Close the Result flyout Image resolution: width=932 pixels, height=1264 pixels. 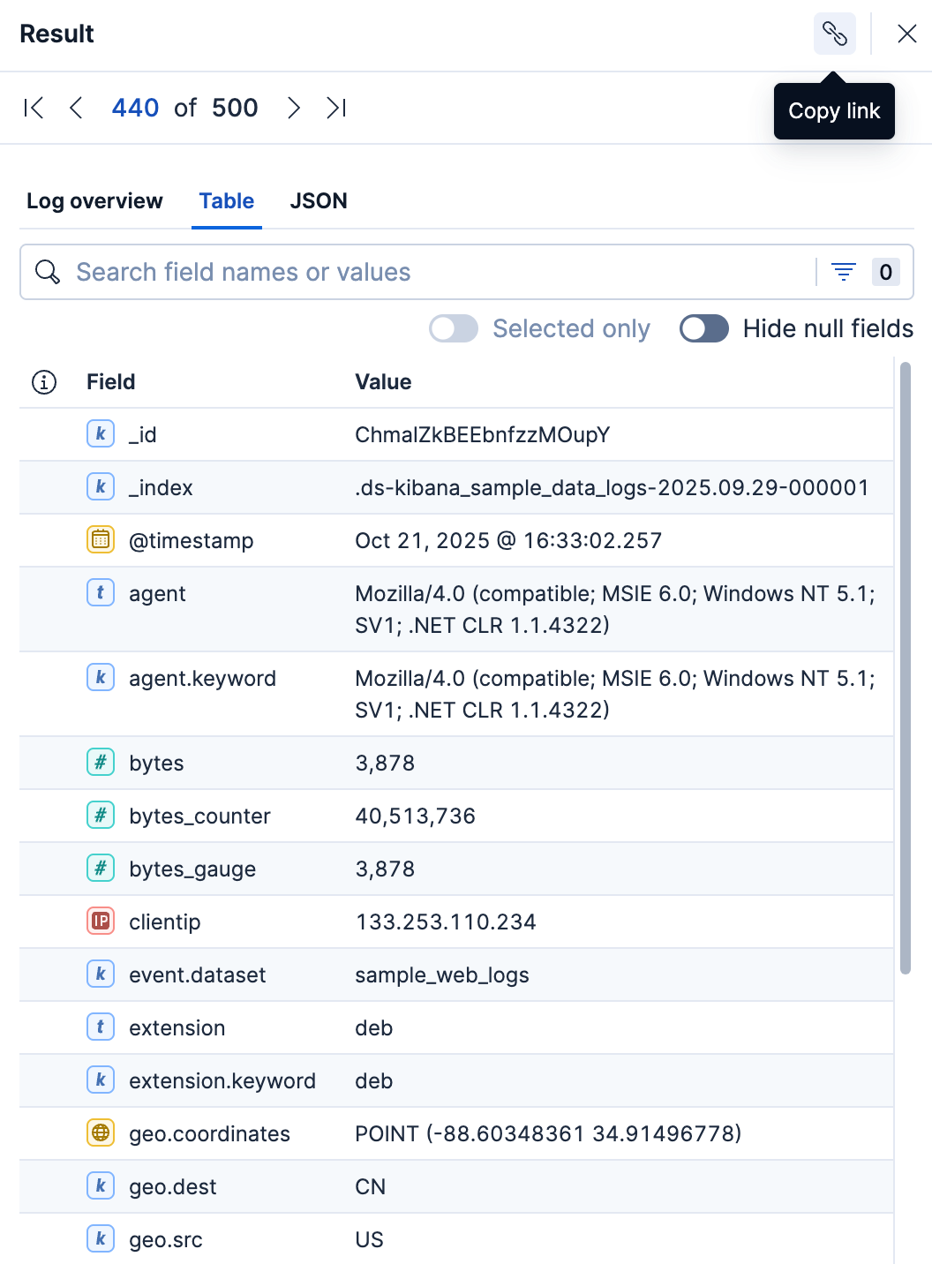click(x=906, y=34)
